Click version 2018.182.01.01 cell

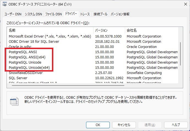click(107, 42)
